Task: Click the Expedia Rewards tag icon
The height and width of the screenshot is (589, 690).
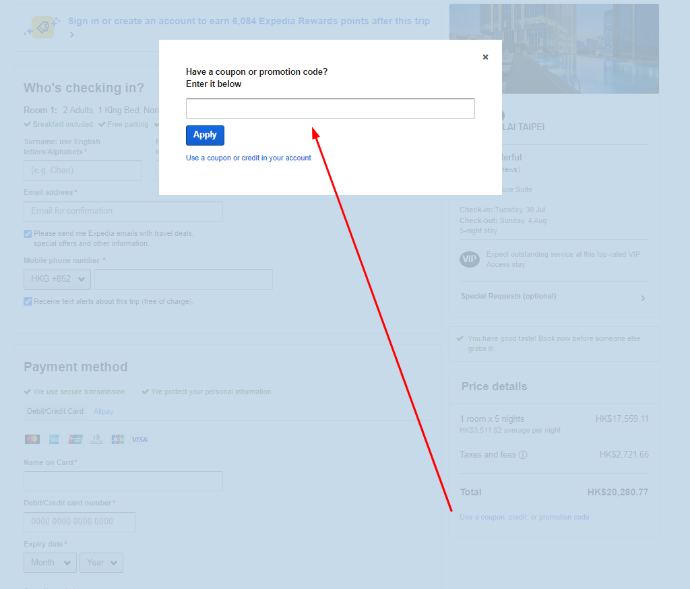Action: (43, 27)
